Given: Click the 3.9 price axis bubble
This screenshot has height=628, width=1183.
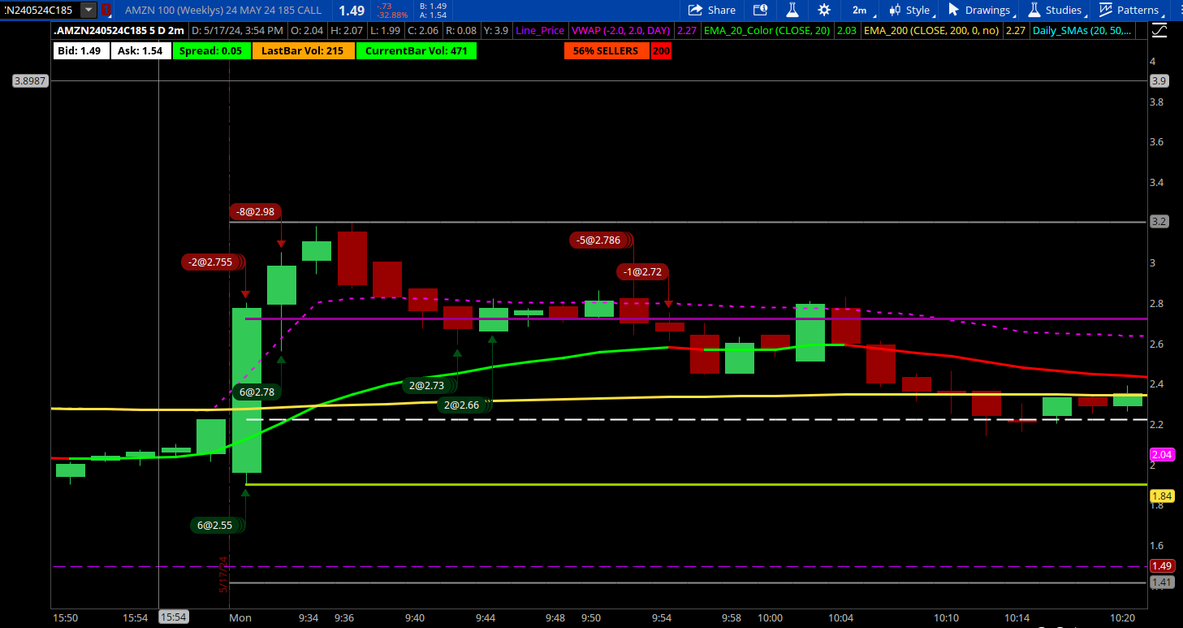Looking at the screenshot, I should (1159, 80).
